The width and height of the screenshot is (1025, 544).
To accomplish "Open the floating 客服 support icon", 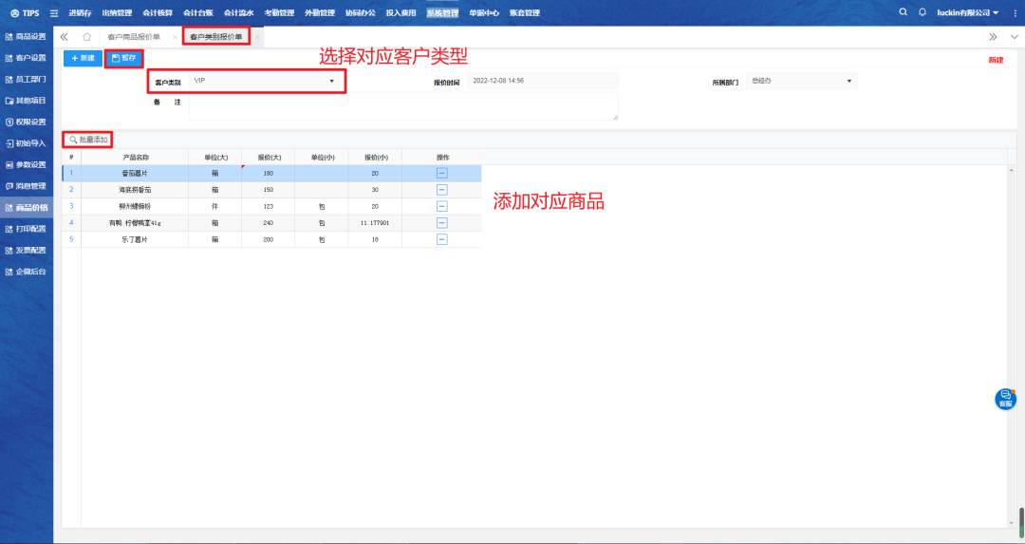I will pyautogui.click(x=1005, y=399).
